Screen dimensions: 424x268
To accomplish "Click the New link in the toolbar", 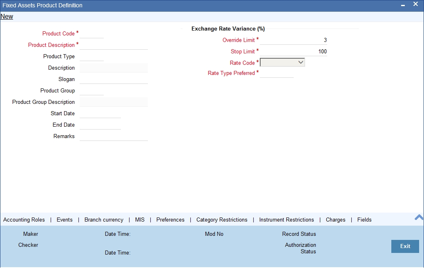I will [x=7, y=16].
